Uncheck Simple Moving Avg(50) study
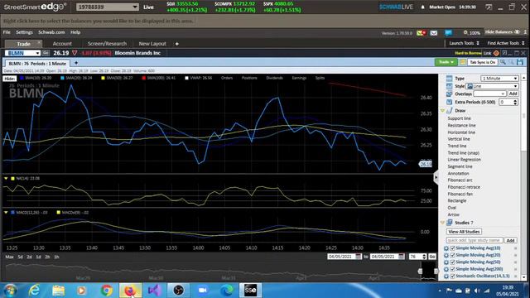This screenshot has height=298, width=530. (452, 262)
